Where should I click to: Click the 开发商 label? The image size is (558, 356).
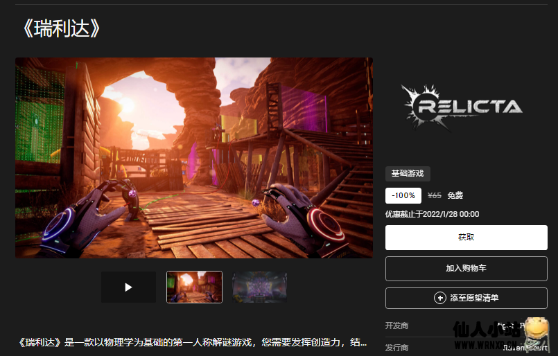(396, 326)
